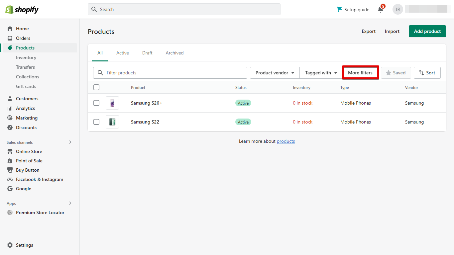The width and height of the screenshot is (454, 255).
Task: Open the Home section via house icon
Action: (10, 29)
